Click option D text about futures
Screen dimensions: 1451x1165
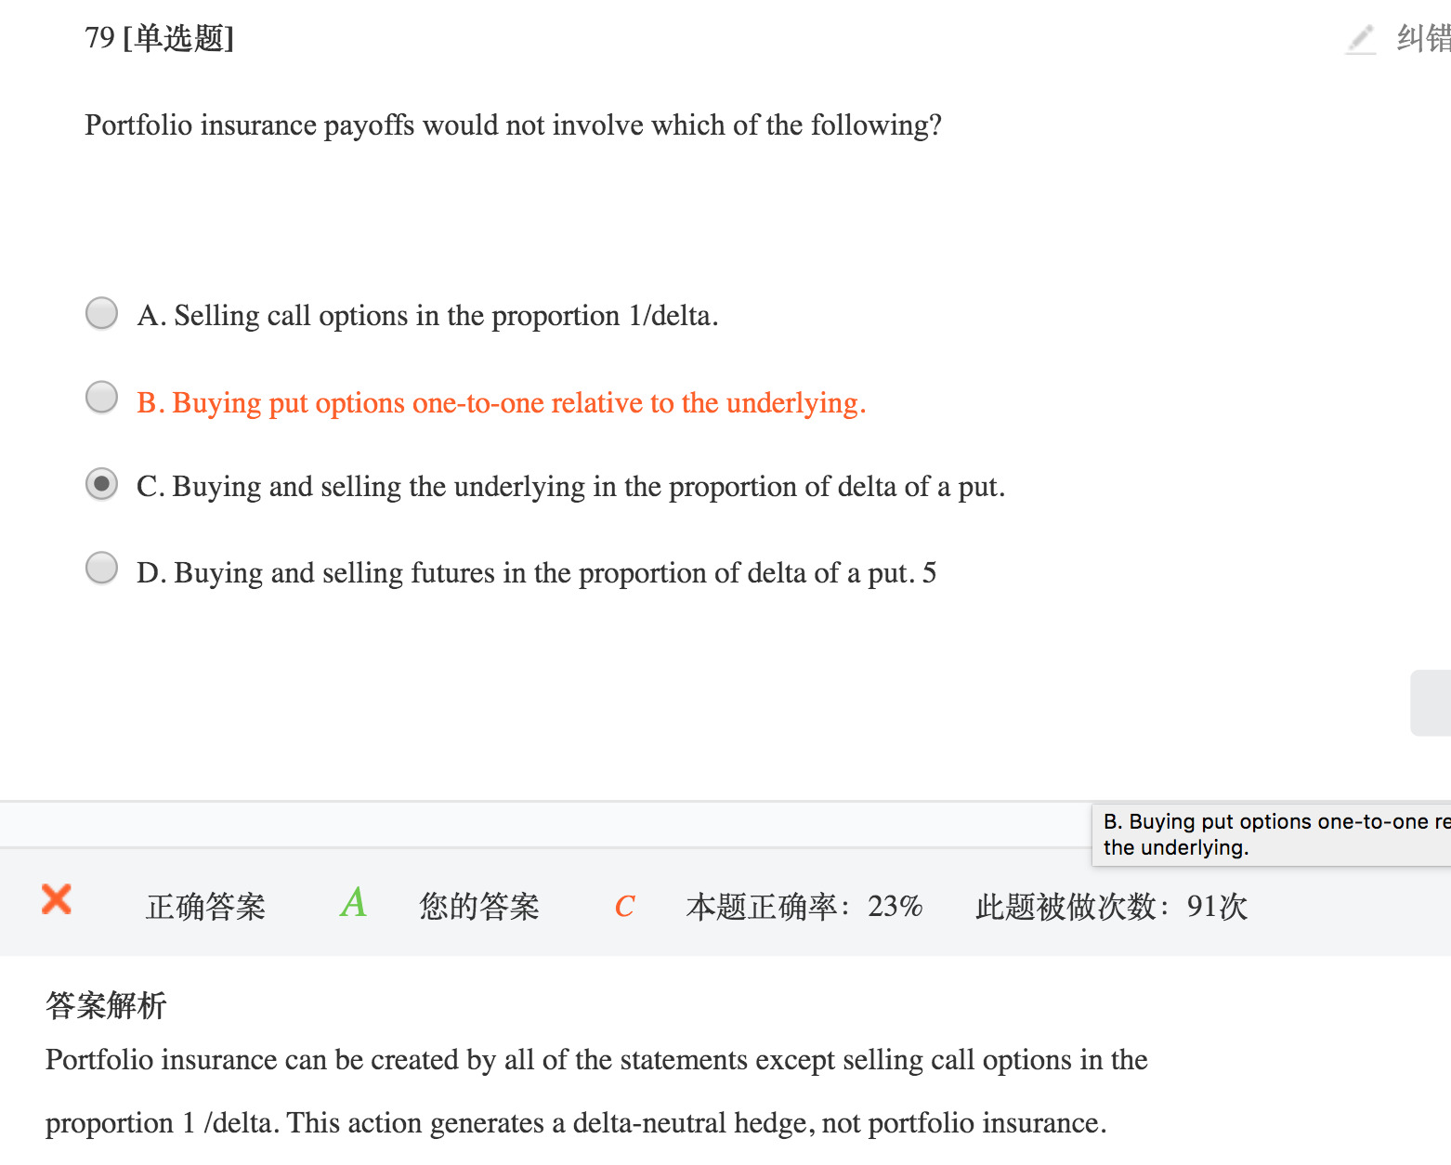click(536, 573)
